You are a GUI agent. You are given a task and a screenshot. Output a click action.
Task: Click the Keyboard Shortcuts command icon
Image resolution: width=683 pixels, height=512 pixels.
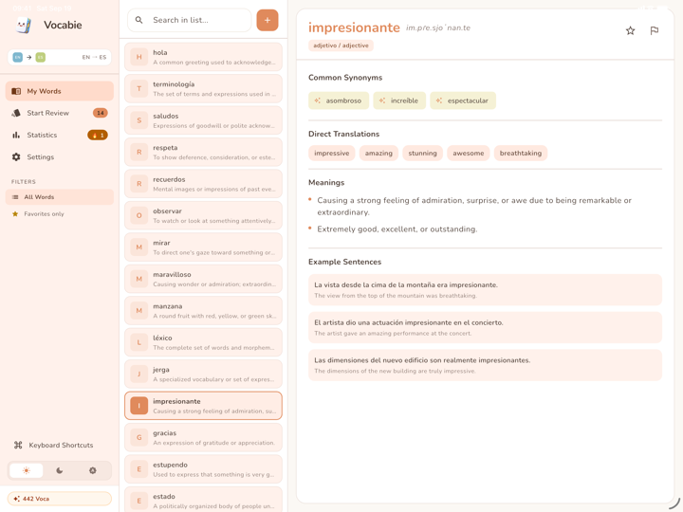click(18, 445)
